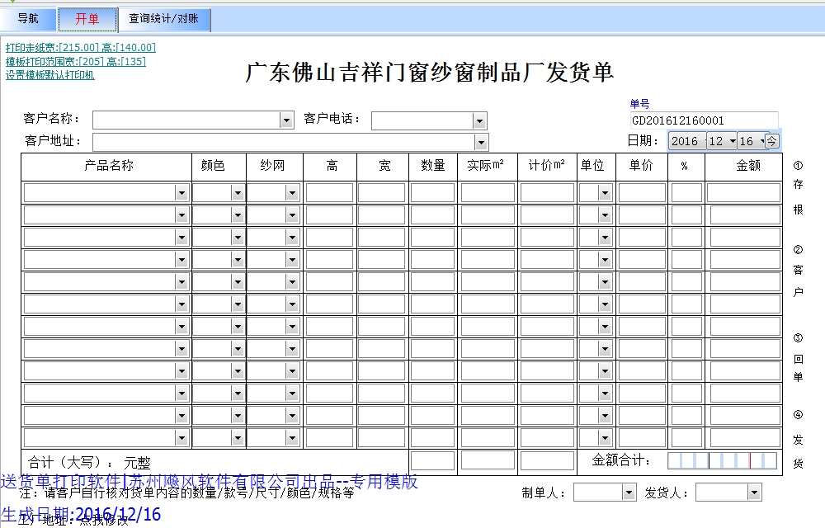Click first row 数量 input field
825x528 pixels.
(x=432, y=193)
